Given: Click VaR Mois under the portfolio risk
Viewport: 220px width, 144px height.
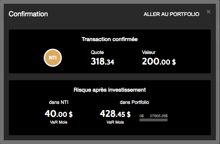Looking at the screenshot, I should [x=115, y=122].
